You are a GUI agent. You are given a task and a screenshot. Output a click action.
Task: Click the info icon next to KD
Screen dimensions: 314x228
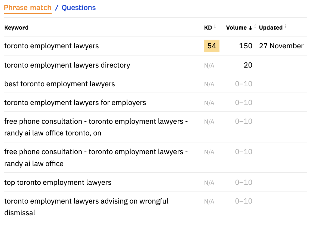point(215,27)
